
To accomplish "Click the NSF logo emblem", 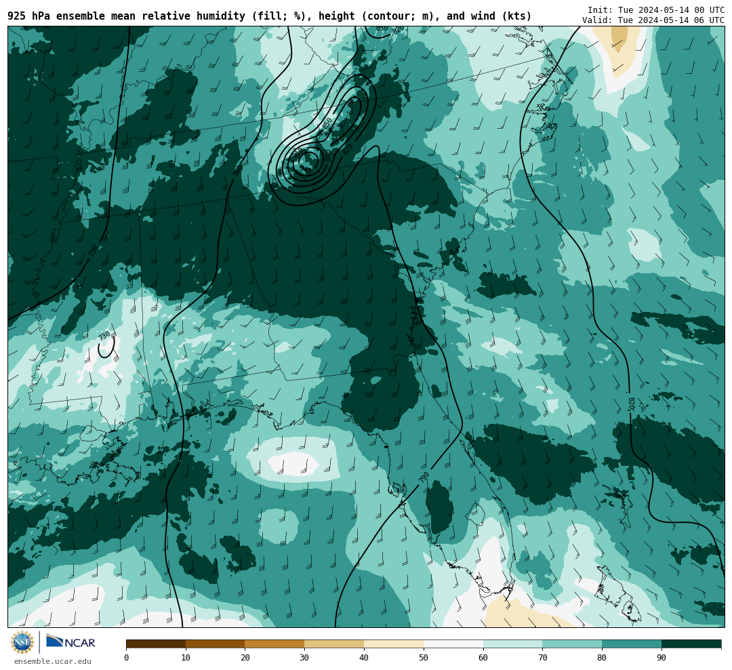I will (x=22, y=642).
